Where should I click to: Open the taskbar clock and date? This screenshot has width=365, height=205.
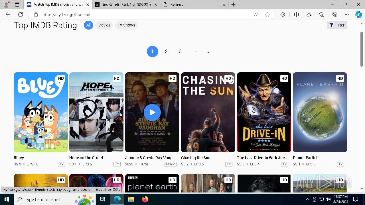tap(340, 199)
